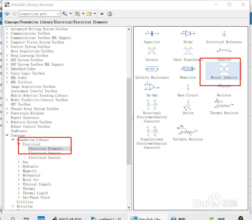The height and width of the screenshot is (220, 252).
Task: Select the Mutual Inductor block
Action: tap(224, 71)
